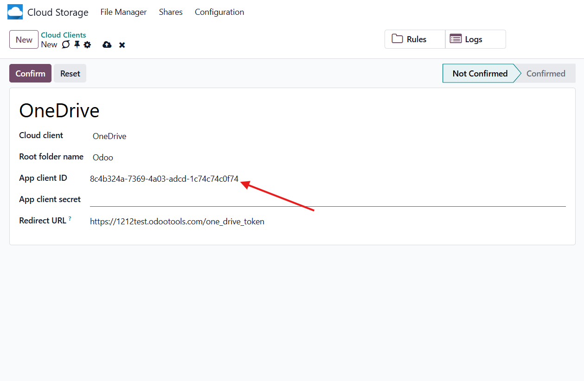This screenshot has height=381, width=584.
Task: Open the File Manager menu
Action: 123,12
